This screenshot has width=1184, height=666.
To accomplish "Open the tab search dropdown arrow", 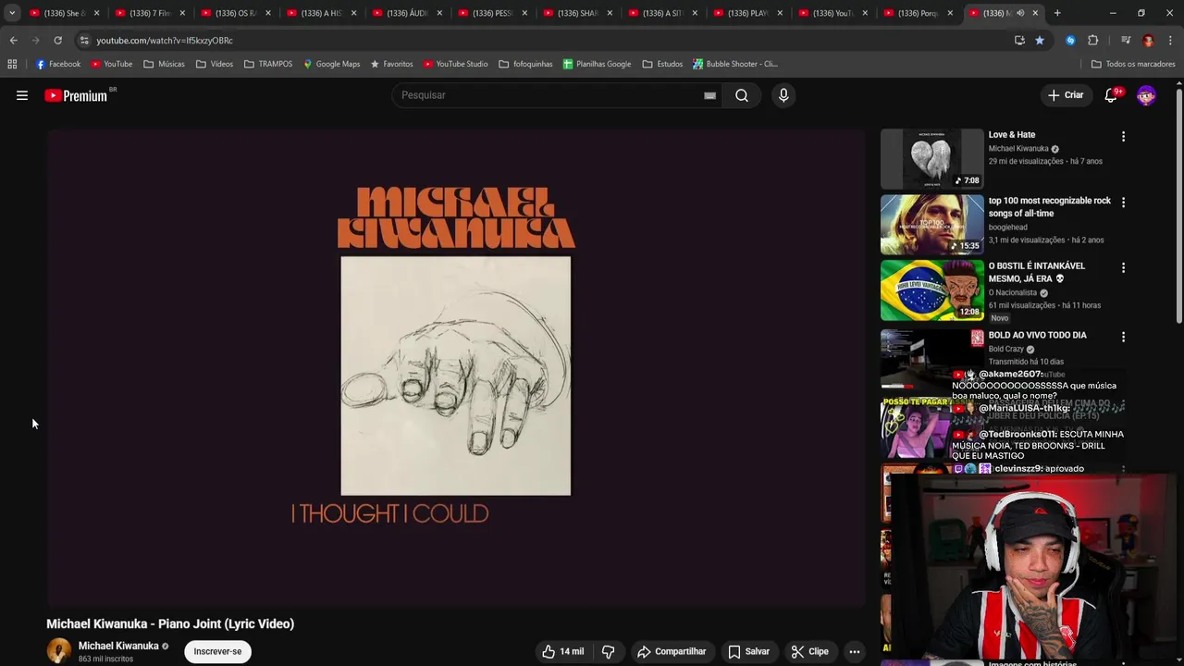I will click(12, 13).
